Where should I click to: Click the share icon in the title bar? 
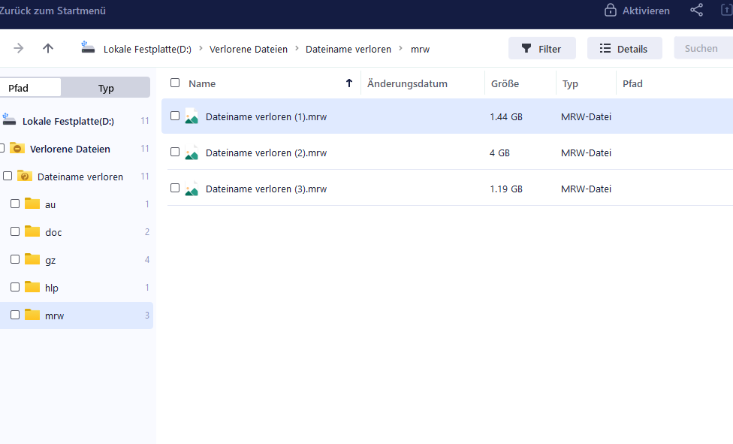696,10
